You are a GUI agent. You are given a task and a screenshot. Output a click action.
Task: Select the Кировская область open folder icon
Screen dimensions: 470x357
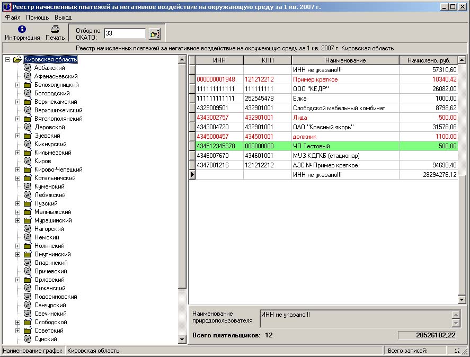pos(17,60)
